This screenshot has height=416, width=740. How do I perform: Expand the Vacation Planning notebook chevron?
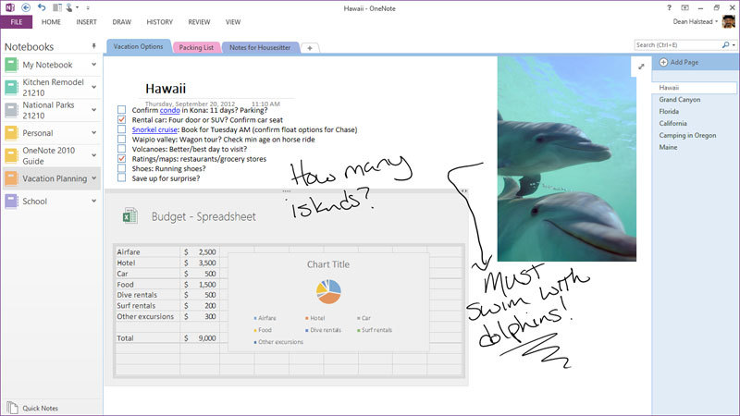[x=94, y=177]
